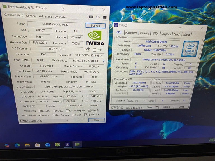
Task: Click the NVIDIA logo in GPU-Z
Action: click(95, 38)
